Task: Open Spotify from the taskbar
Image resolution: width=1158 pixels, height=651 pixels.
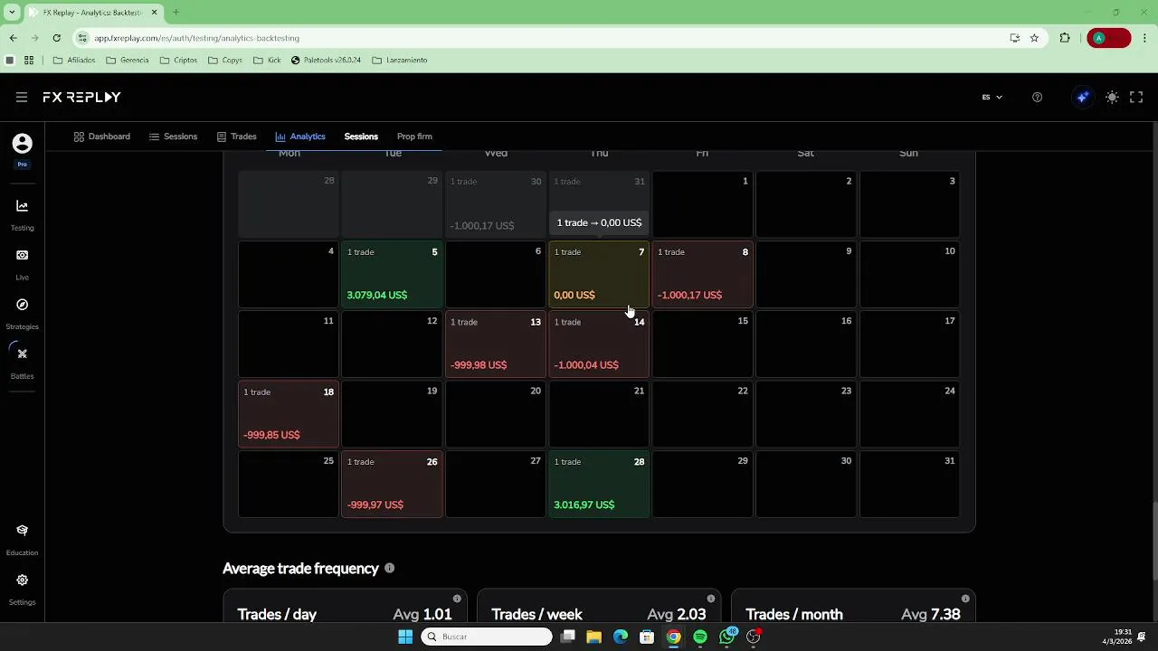Action: pyautogui.click(x=700, y=637)
